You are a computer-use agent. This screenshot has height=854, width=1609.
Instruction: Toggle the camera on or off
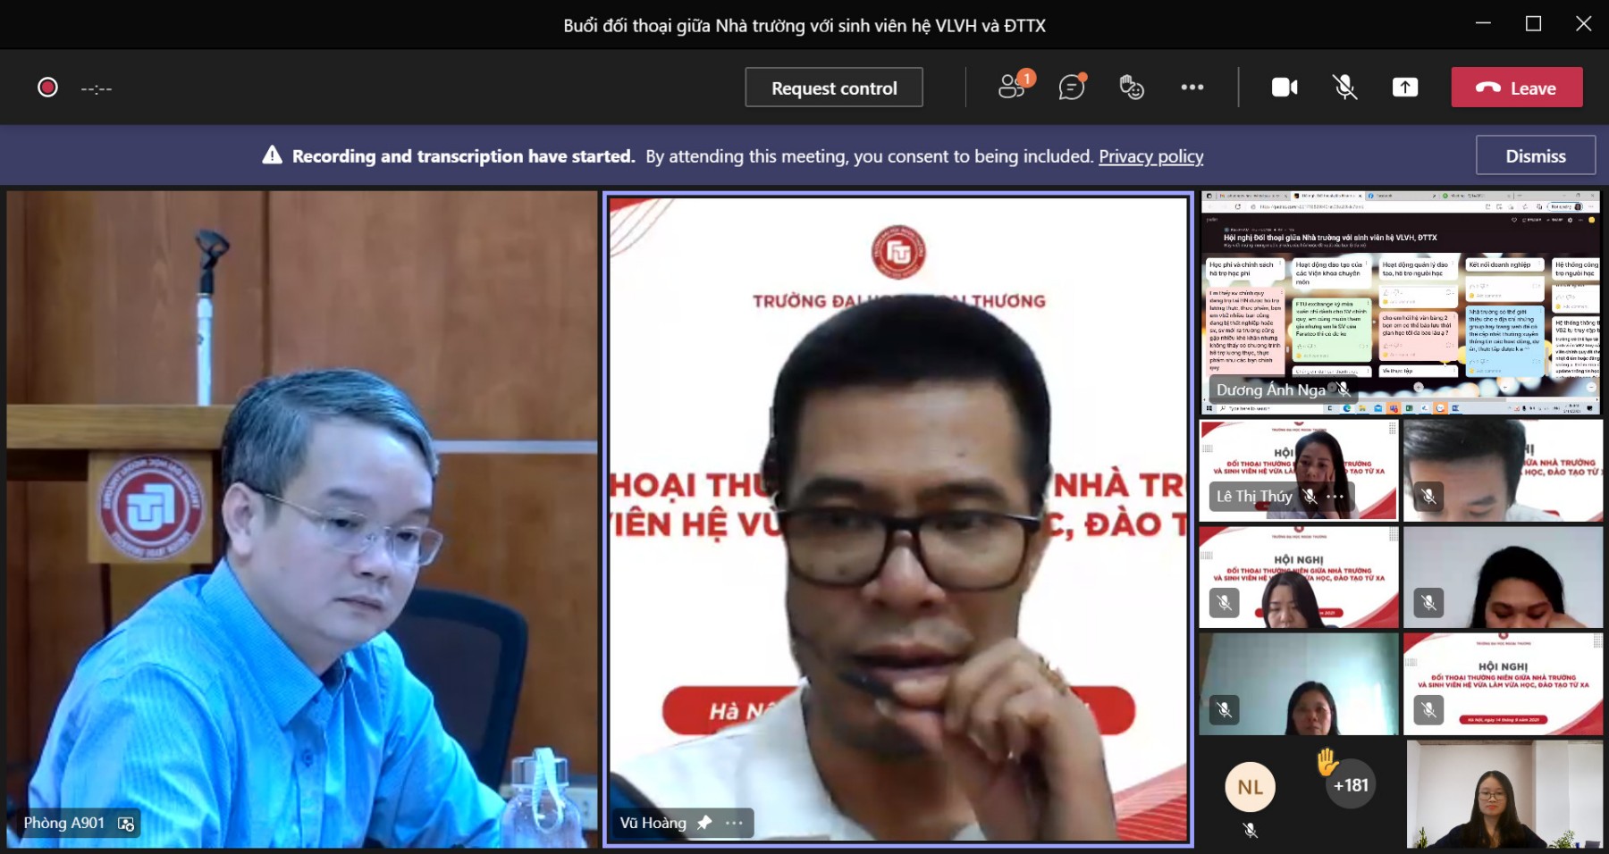click(1285, 88)
